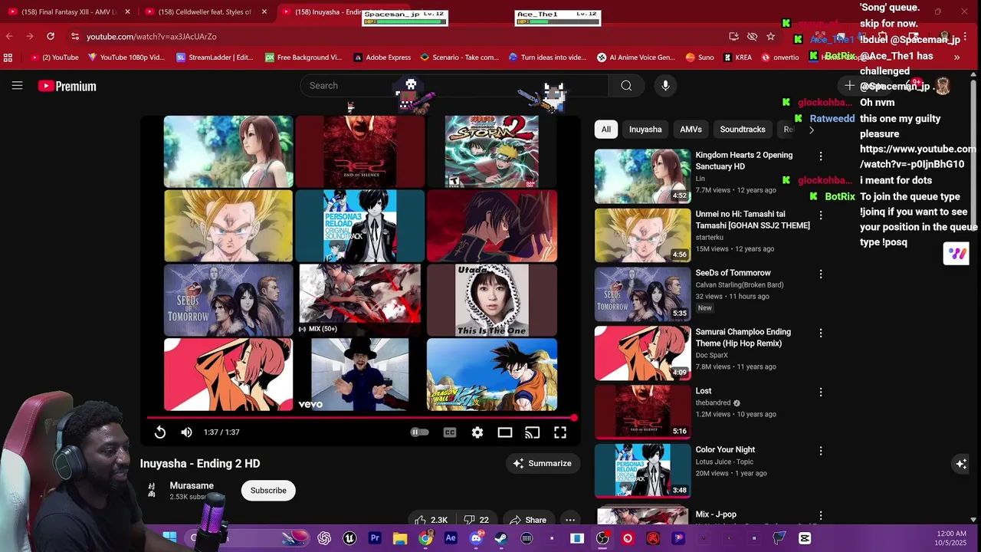
Task: Toggle closed captions CC button
Action: [x=450, y=432]
